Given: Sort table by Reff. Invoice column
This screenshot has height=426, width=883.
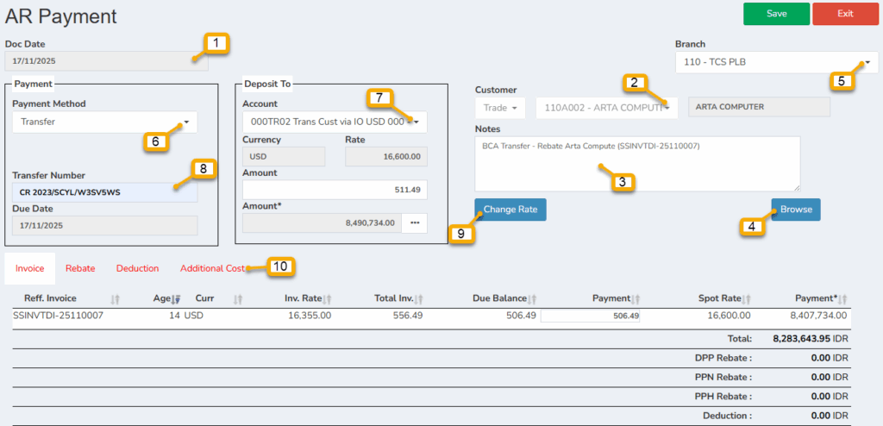Looking at the screenshot, I should (116, 298).
